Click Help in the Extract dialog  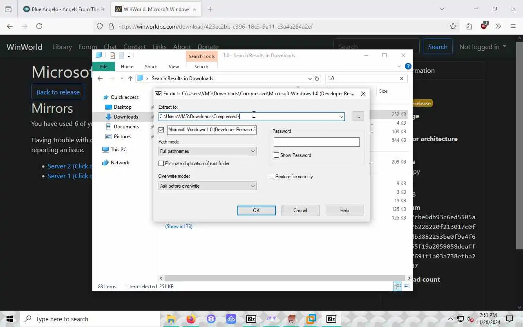[x=344, y=211]
